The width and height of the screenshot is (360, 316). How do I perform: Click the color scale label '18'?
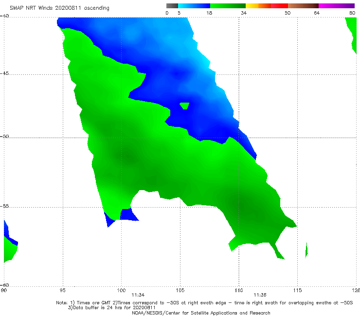pos(209,13)
